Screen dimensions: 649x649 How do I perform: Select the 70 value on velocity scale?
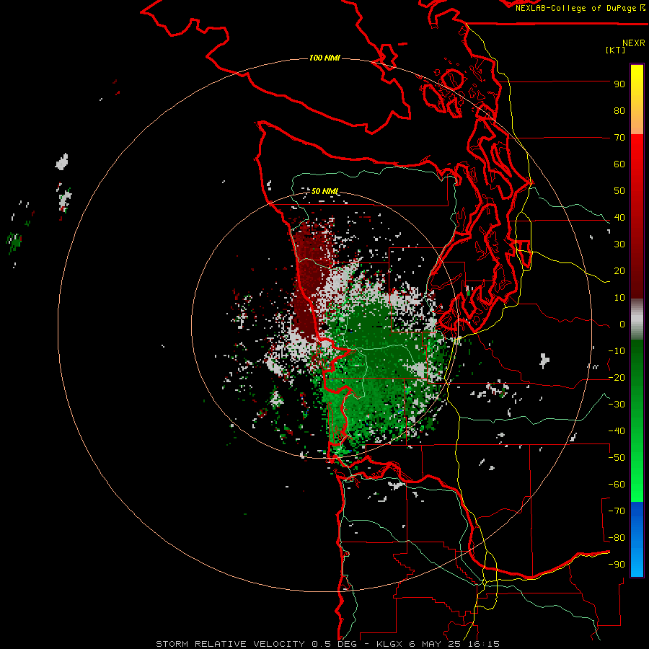tap(619, 138)
